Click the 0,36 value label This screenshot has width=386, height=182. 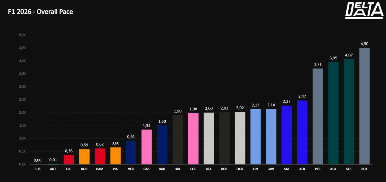click(69, 151)
